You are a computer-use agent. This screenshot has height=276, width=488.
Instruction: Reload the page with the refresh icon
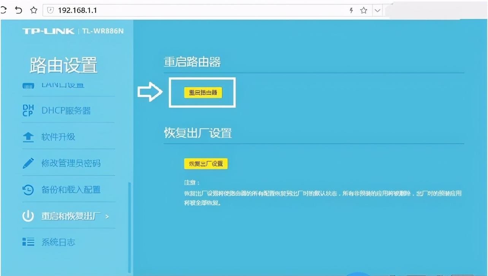[x=3, y=10]
